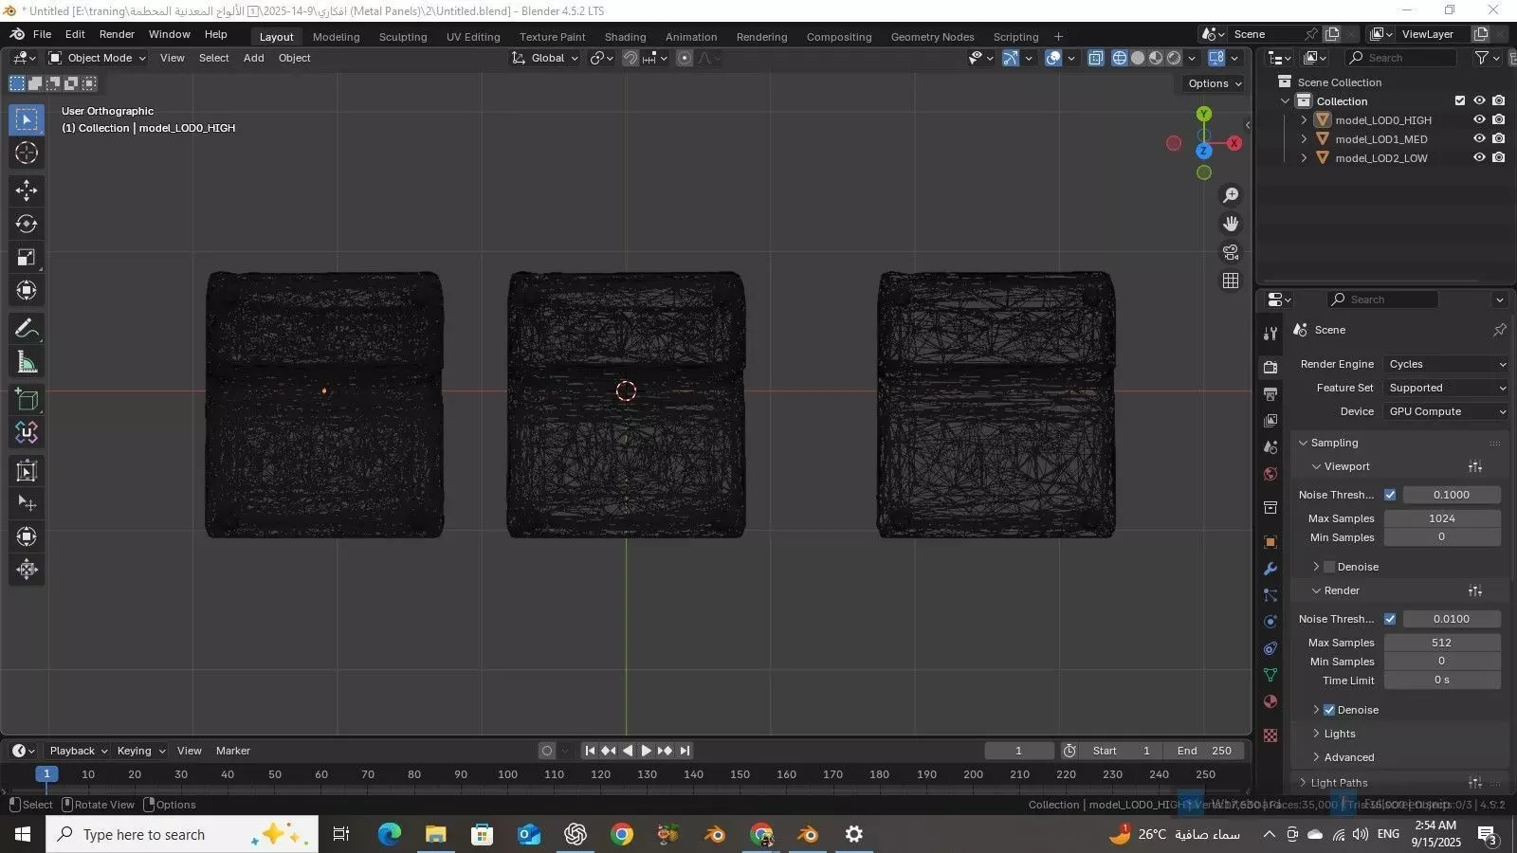Choose the Annotate pencil tool
1517x853 pixels.
(27, 329)
